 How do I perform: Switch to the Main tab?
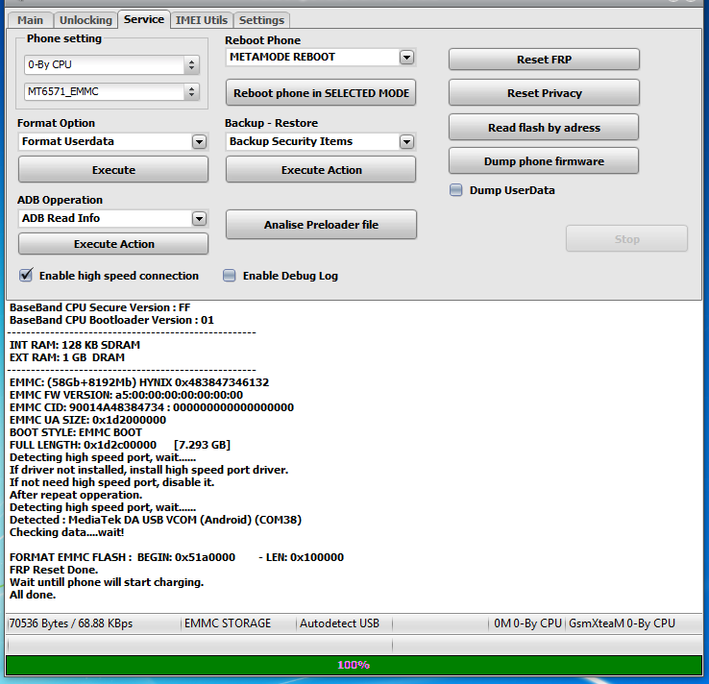tap(31, 20)
